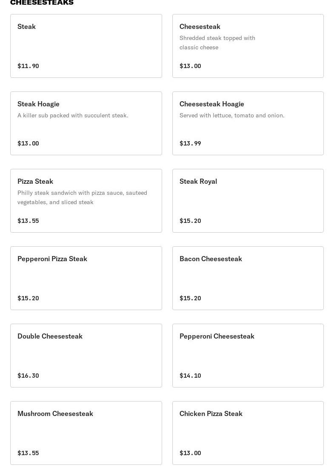This screenshot has width=334, height=470.
Task: Click the Steak Hoagie card title
Action: [x=38, y=104]
